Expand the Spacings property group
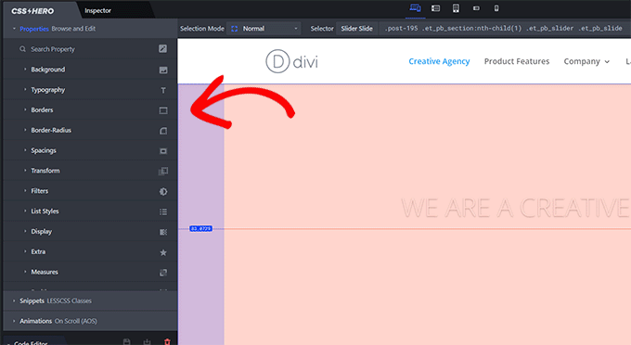 tap(90, 150)
